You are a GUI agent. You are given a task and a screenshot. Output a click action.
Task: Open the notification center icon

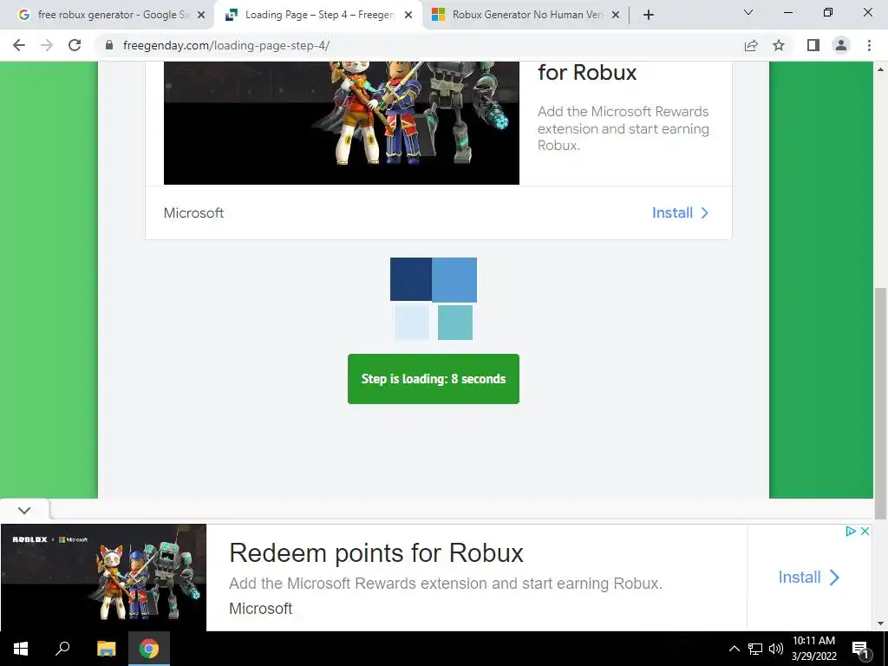pos(859,649)
